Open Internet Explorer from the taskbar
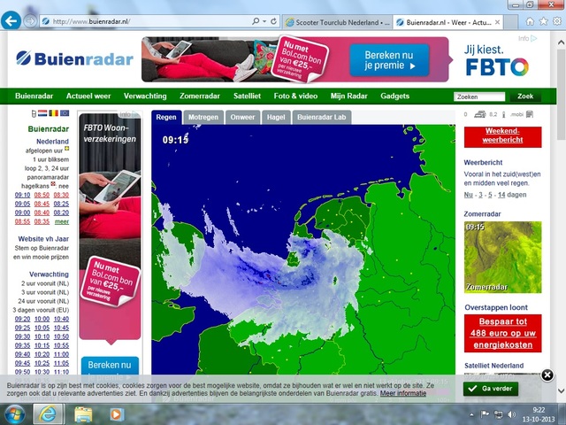This screenshot has width=566, height=425. tap(49, 413)
